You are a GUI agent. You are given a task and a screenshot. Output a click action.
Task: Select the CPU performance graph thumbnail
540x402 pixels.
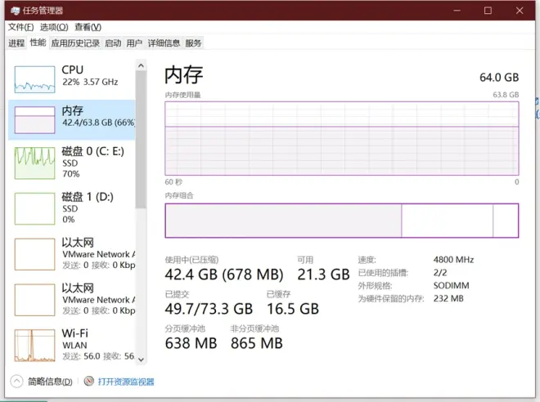(34, 77)
